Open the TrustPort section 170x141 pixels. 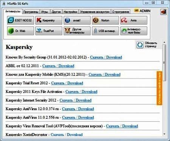[x=49, y=31]
